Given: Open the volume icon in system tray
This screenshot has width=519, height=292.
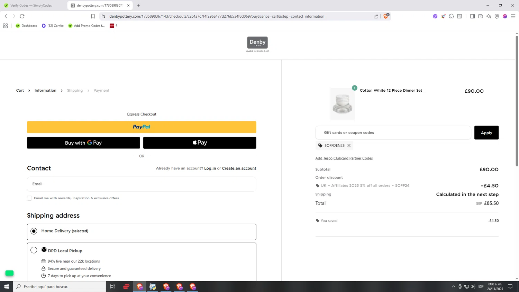Looking at the screenshot, I should pos(473,286).
